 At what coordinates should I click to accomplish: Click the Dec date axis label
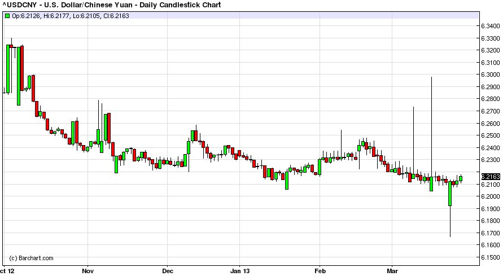point(168,271)
